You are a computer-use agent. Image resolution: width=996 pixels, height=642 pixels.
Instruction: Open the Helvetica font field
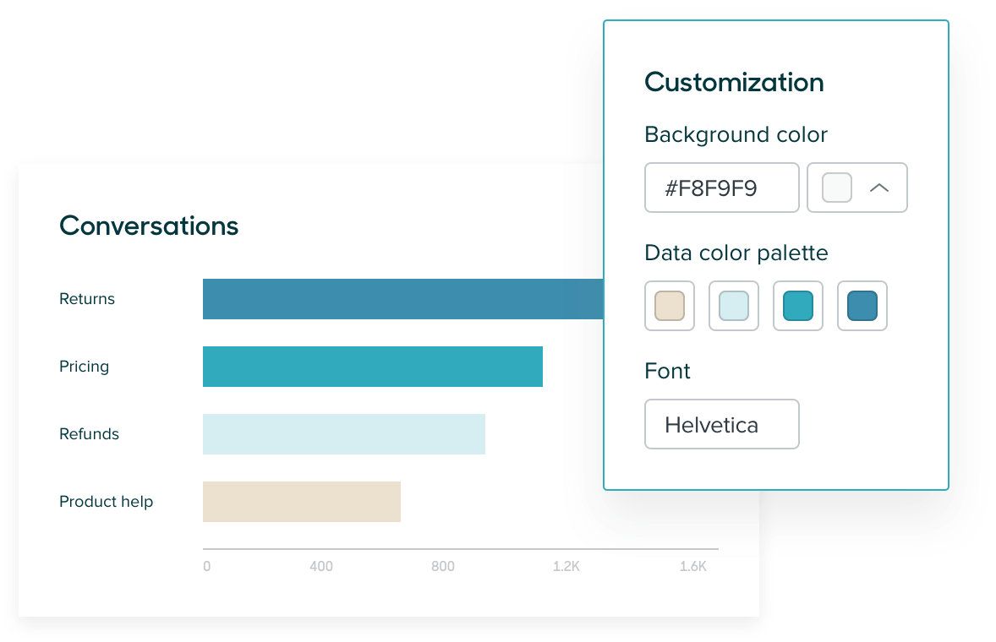(x=721, y=424)
